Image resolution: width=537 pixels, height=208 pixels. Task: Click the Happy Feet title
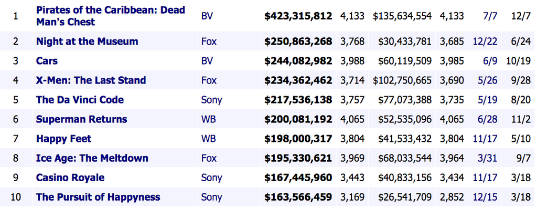(x=63, y=139)
